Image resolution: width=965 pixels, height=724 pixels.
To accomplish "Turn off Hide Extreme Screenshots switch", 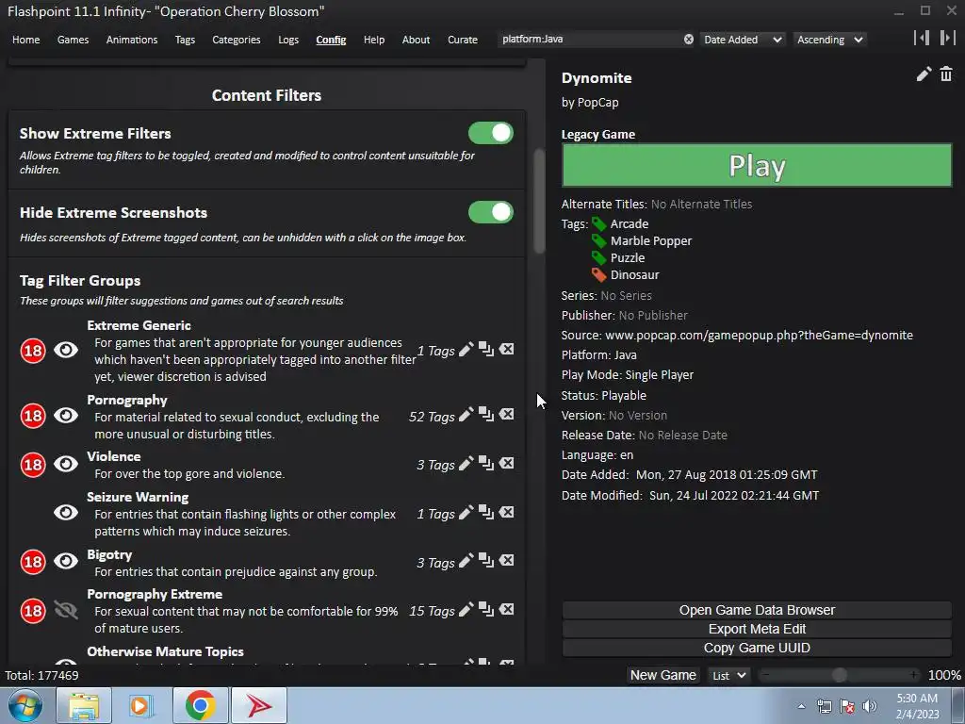I will tap(490, 212).
